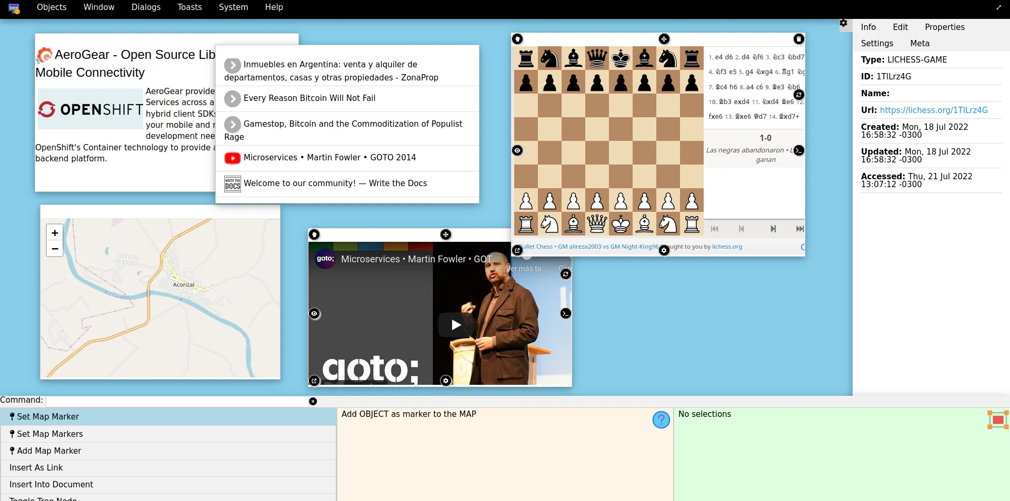
Task: Zoom in on the map
Action: [x=55, y=233]
